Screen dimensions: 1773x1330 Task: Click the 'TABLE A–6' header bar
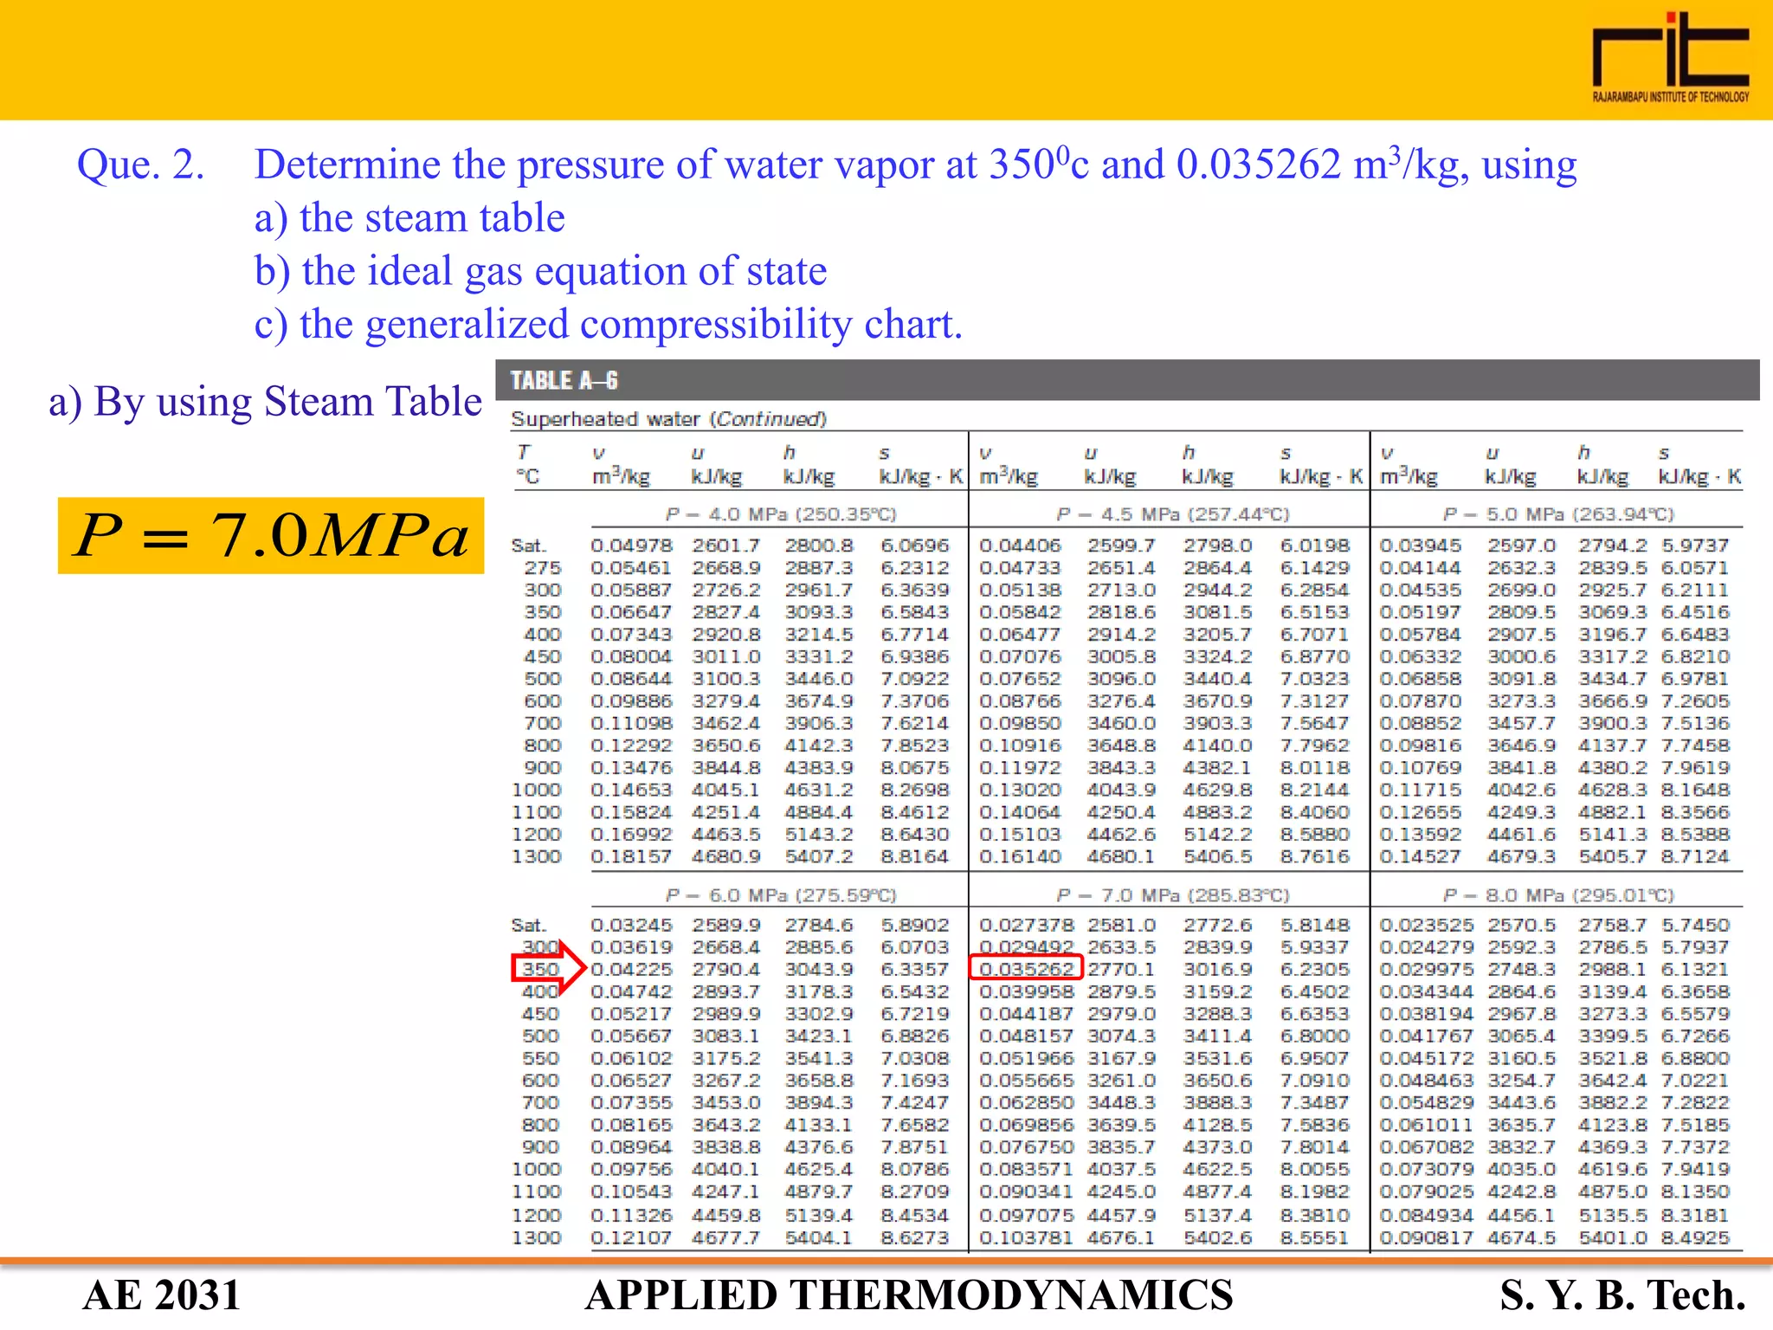coord(1127,380)
